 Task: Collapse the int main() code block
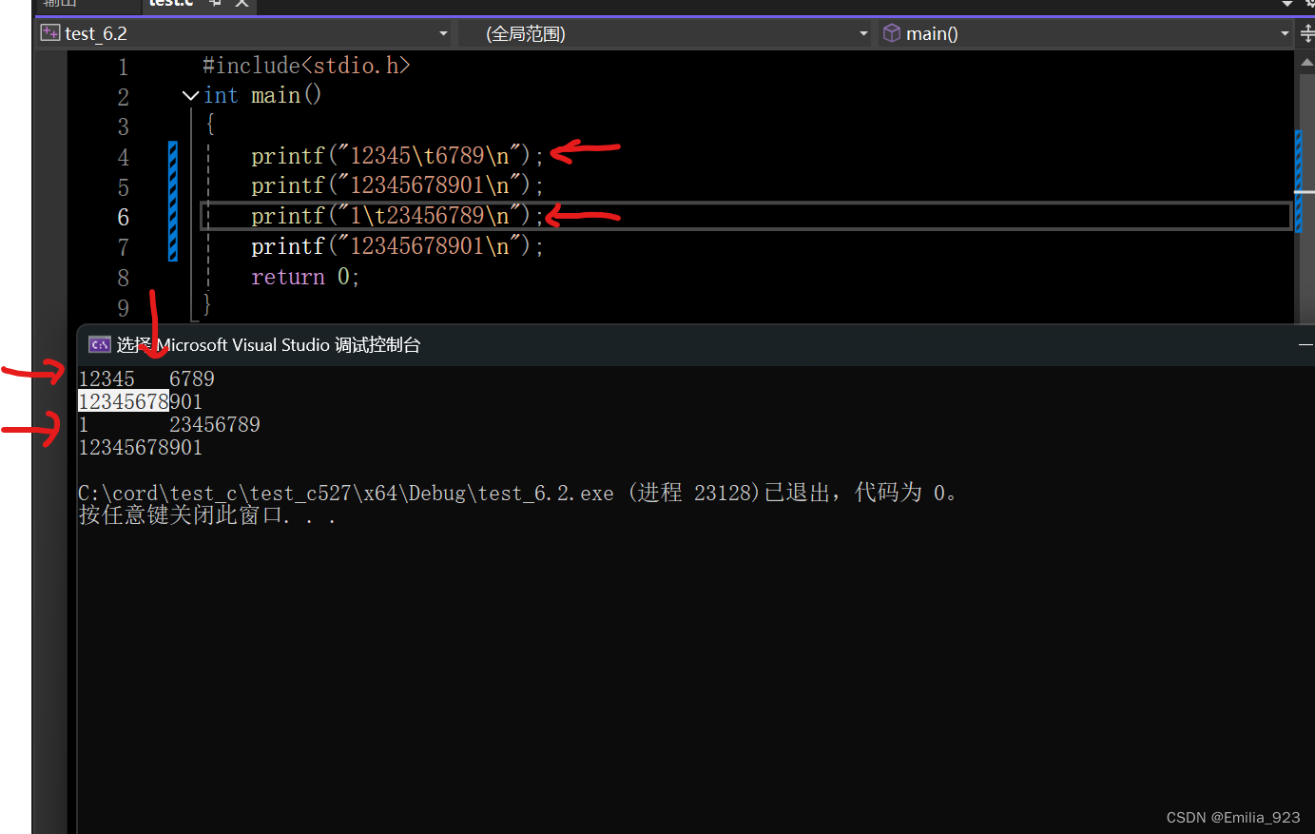[x=190, y=96]
